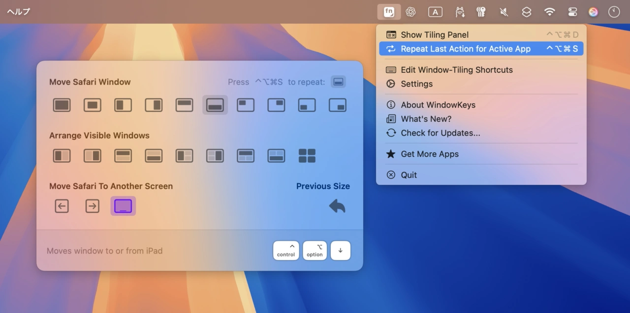This screenshot has height=313, width=630.
Task: Choose Repeat Last Action for Active App
Action: coord(466,49)
